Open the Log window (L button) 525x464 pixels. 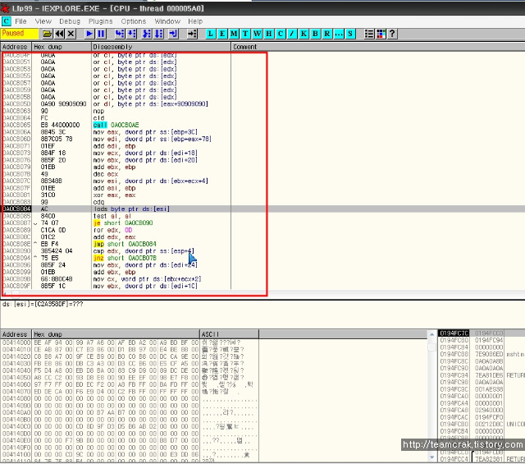tap(211, 34)
